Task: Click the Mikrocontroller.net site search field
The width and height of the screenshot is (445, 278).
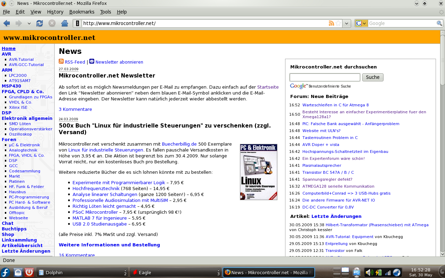Action: tap(325, 77)
